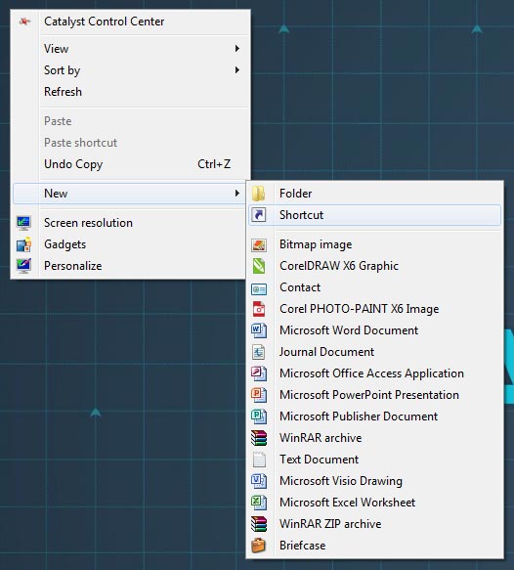The width and height of the screenshot is (514, 570).
Task: Click the Catalyst Control Center red icon
Action: click(x=24, y=22)
